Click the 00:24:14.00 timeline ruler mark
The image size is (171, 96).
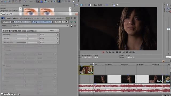coord(124,65)
